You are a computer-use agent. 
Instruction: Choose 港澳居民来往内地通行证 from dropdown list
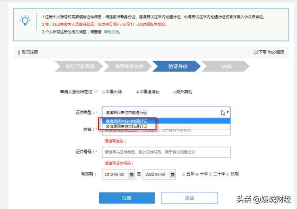pyautogui.click(x=126, y=121)
